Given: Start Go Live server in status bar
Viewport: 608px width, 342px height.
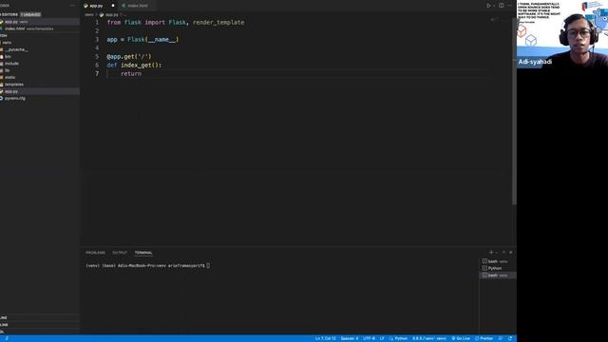Looking at the screenshot, I should [461, 338].
